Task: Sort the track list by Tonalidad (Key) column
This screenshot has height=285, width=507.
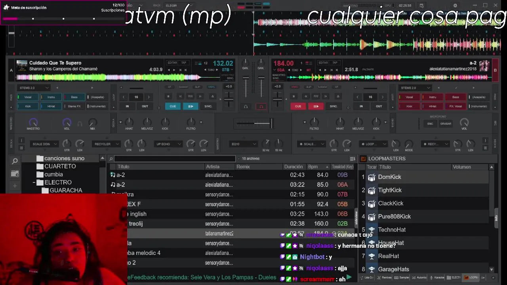Action: pos(343,167)
